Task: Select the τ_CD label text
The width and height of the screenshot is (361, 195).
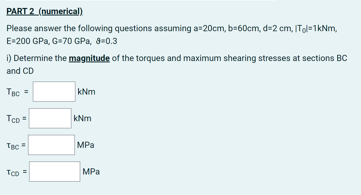Action: 13,172
